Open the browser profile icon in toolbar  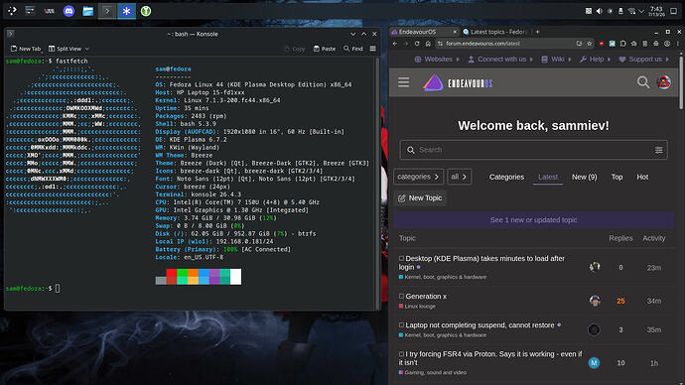point(667,44)
